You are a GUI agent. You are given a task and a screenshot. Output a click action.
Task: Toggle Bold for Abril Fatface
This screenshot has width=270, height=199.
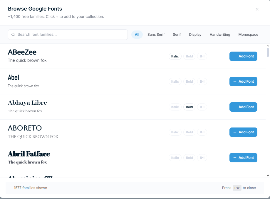click(x=189, y=158)
